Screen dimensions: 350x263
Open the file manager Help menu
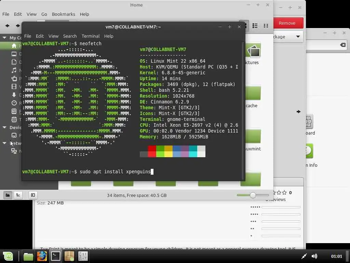pyautogui.click(x=84, y=14)
